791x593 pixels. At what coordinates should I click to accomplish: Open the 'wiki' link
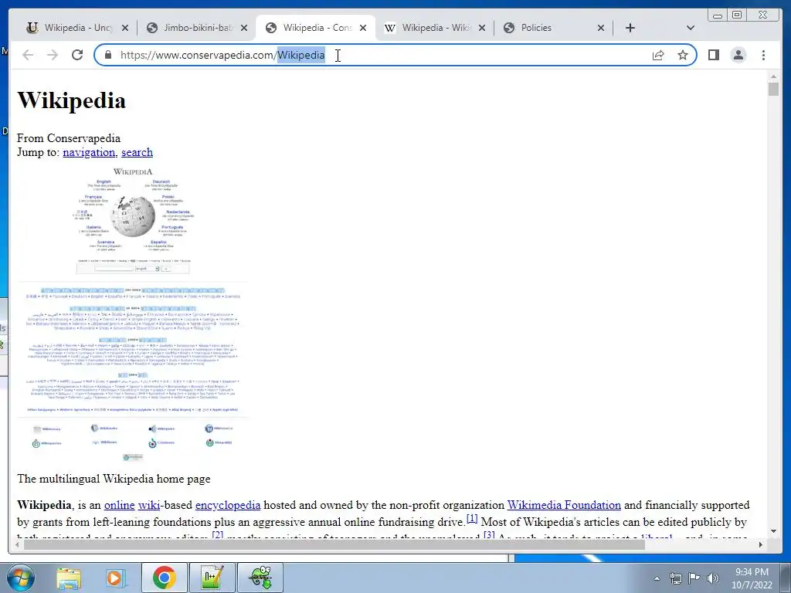coord(149,505)
